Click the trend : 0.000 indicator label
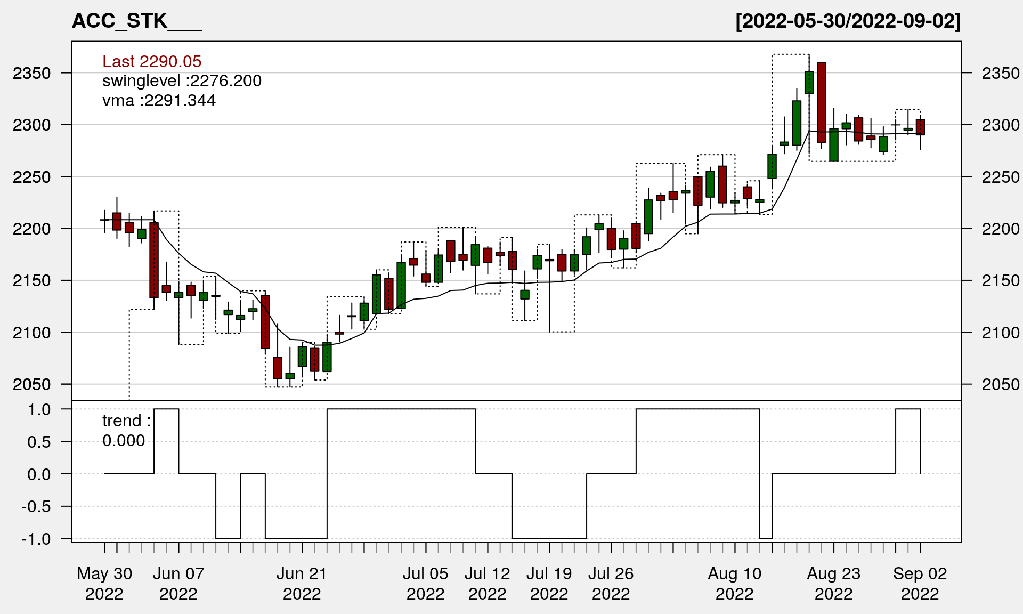This screenshot has height=614, width=1023. click(126, 430)
